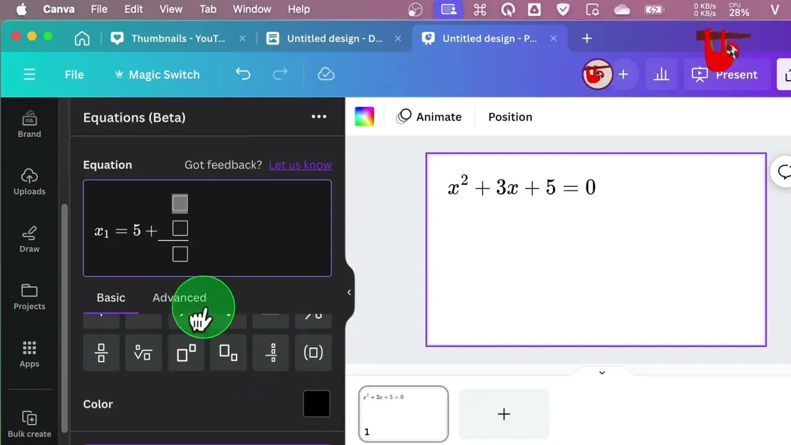This screenshot has height=445, width=791.
Task: Follow the Let us know link
Action: (x=300, y=165)
